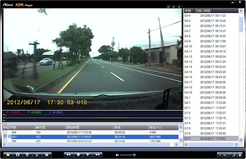Open a recording folder with the folder icon

click(8, 155)
